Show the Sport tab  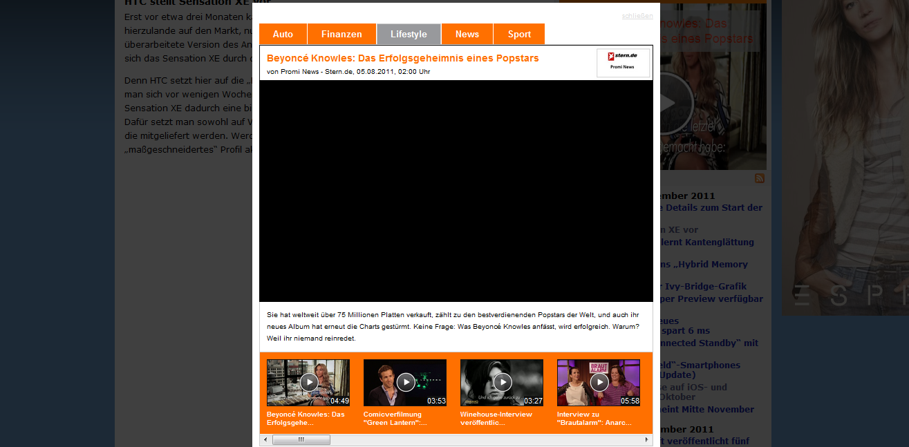pos(519,34)
